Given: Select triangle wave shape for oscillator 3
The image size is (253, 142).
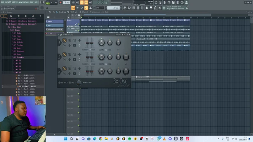Looking at the screenshot, I should [x=64, y=74].
